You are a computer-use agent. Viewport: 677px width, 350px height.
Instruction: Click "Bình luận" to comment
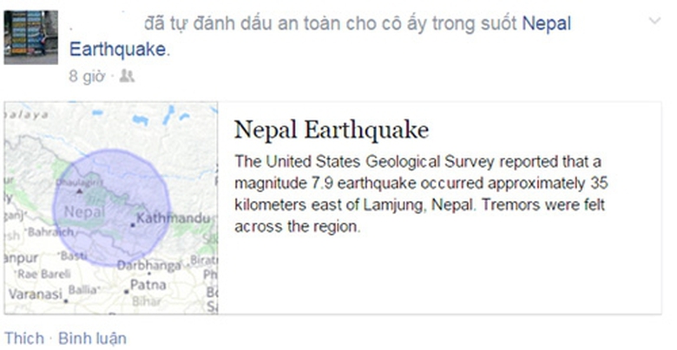tap(92, 338)
